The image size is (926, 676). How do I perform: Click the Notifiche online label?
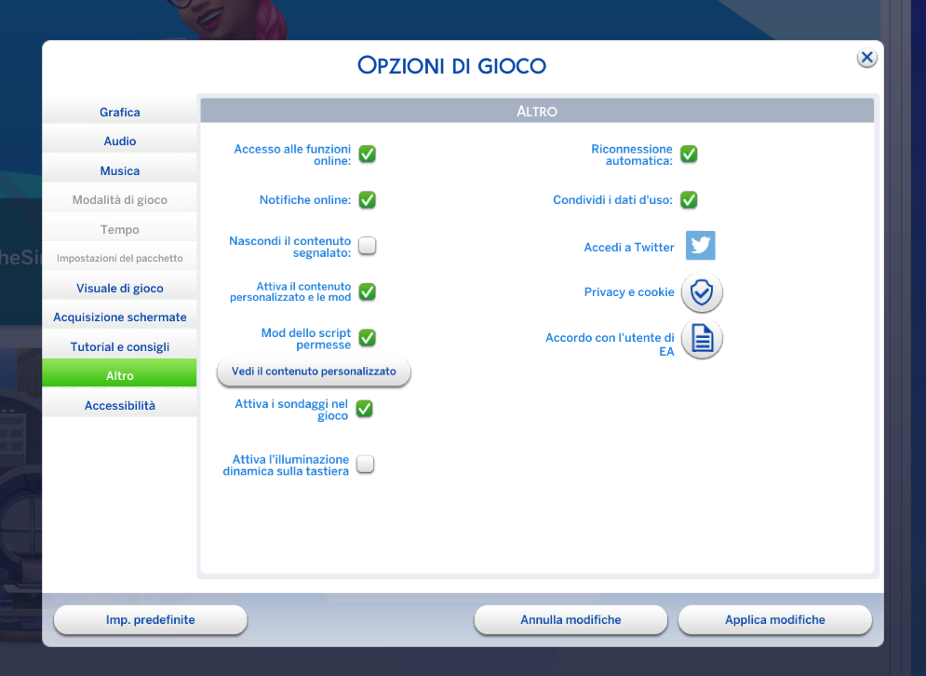pos(305,199)
